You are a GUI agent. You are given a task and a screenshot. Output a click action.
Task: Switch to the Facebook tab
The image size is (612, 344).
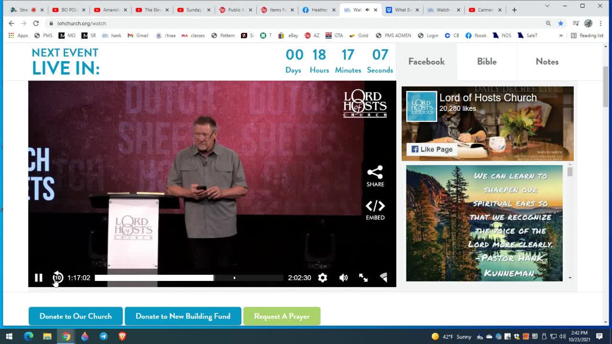(x=426, y=62)
